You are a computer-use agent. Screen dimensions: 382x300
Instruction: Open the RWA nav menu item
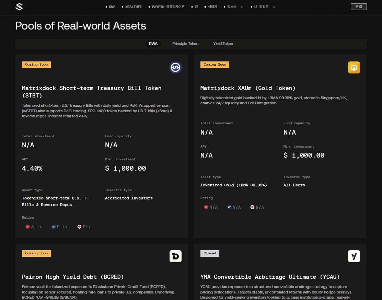click(111, 7)
